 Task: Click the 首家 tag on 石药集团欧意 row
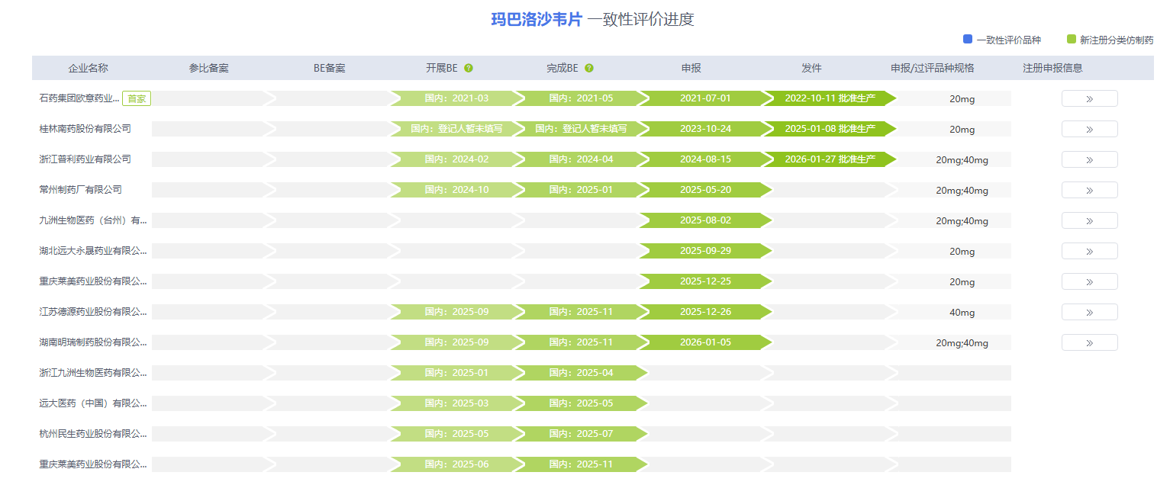click(x=137, y=98)
